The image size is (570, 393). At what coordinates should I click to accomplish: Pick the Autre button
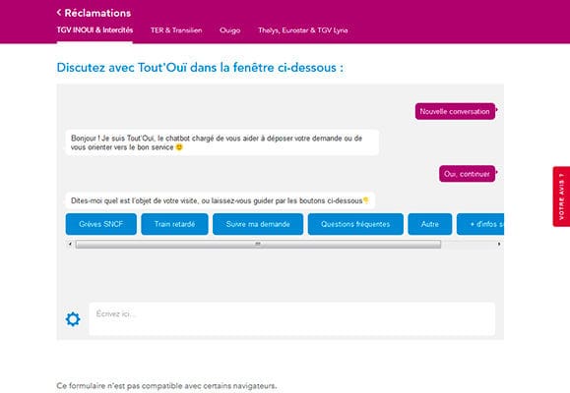tap(430, 224)
